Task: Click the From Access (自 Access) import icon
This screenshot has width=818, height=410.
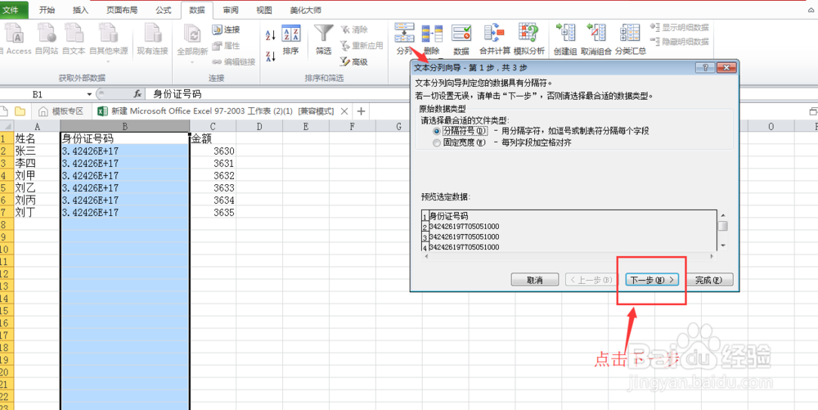Action: click(x=16, y=39)
